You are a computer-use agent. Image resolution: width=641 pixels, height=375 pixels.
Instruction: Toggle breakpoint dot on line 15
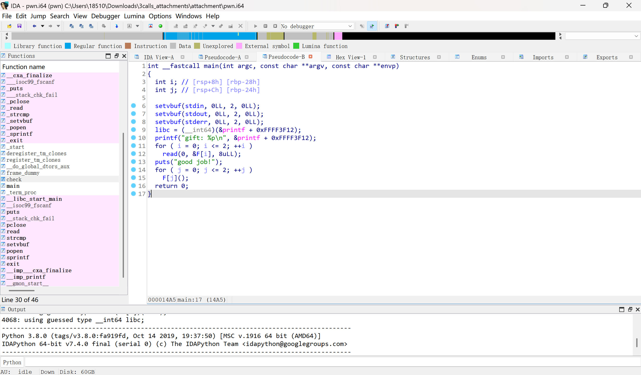pyautogui.click(x=133, y=177)
